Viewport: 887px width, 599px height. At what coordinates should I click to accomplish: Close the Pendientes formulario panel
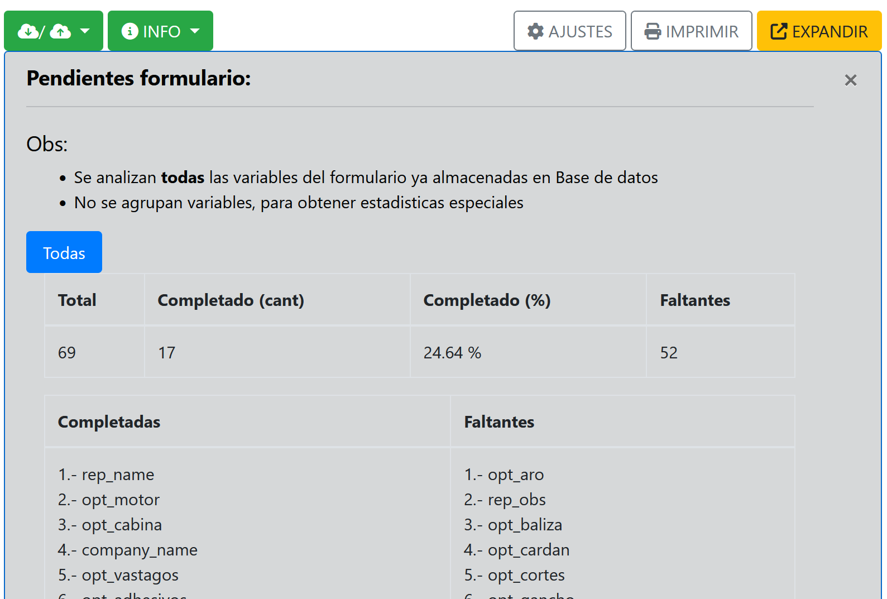click(x=850, y=80)
